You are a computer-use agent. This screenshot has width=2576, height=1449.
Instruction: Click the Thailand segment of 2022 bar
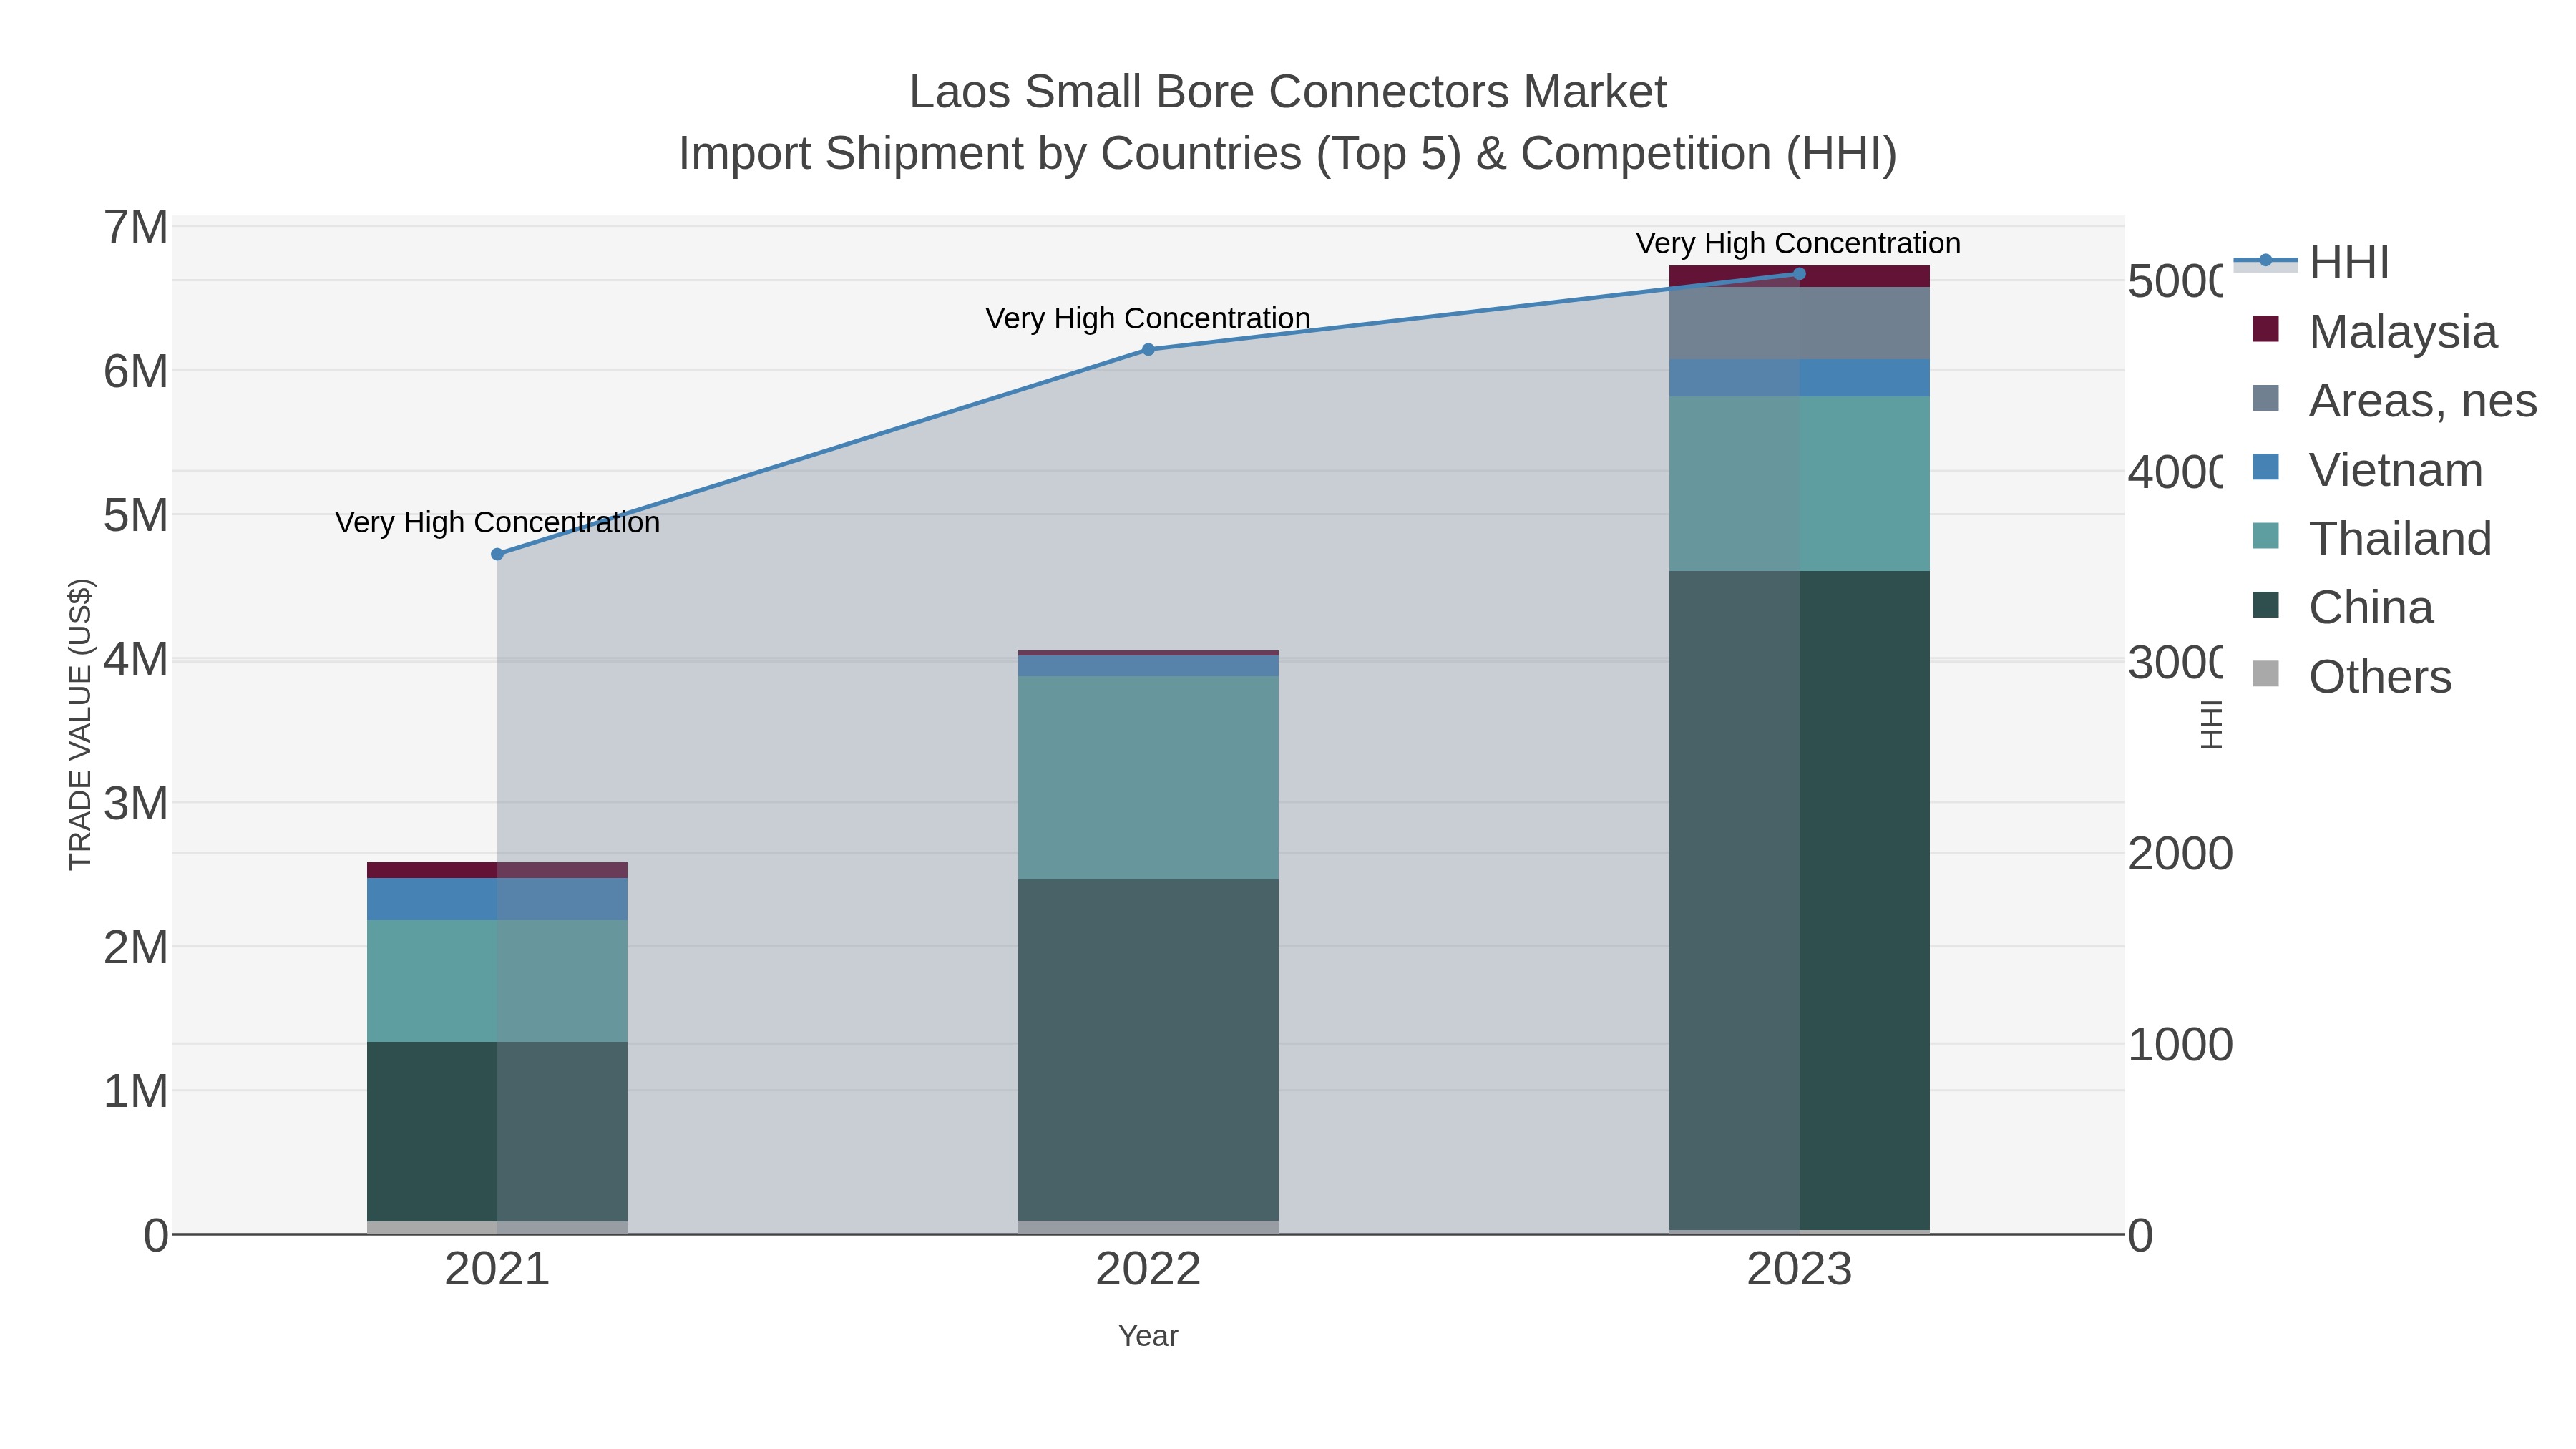tap(1148, 778)
